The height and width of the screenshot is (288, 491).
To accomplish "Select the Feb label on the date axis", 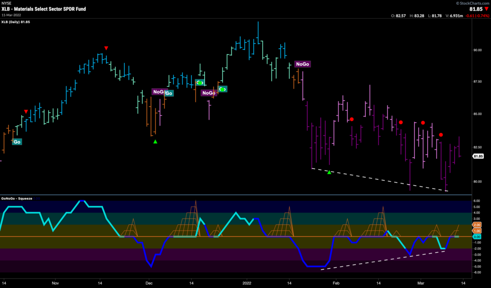I will click(336, 283).
